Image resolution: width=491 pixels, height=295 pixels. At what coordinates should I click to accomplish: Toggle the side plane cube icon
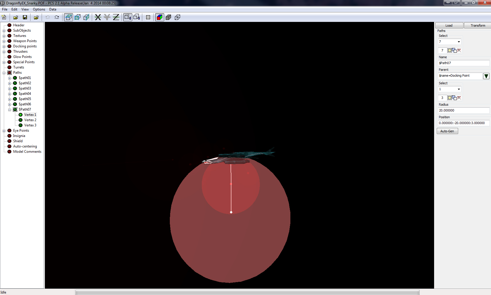pyautogui.click(x=86, y=17)
